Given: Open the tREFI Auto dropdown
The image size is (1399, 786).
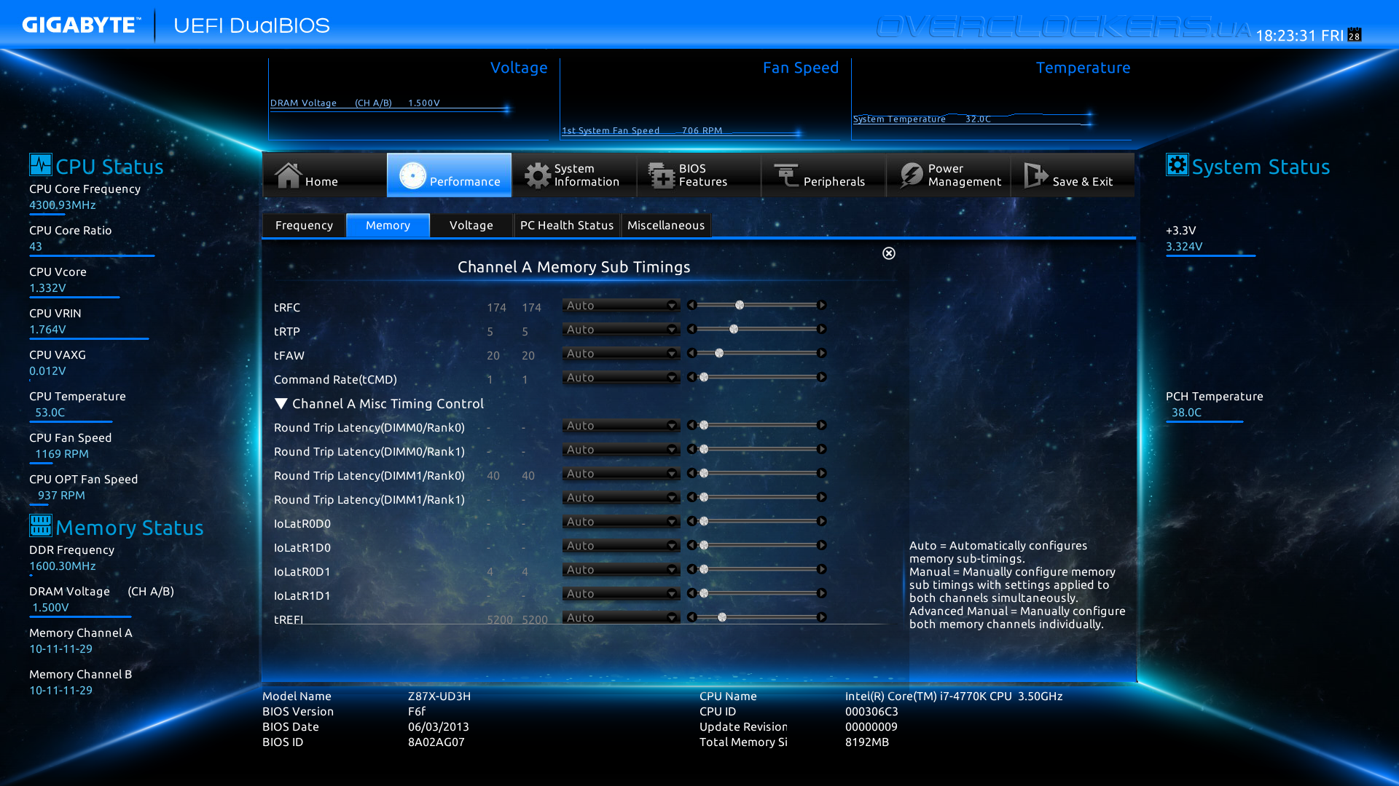Looking at the screenshot, I should click(621, 618).
